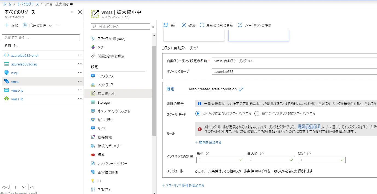Open the page number dropdown

[20, 187]
